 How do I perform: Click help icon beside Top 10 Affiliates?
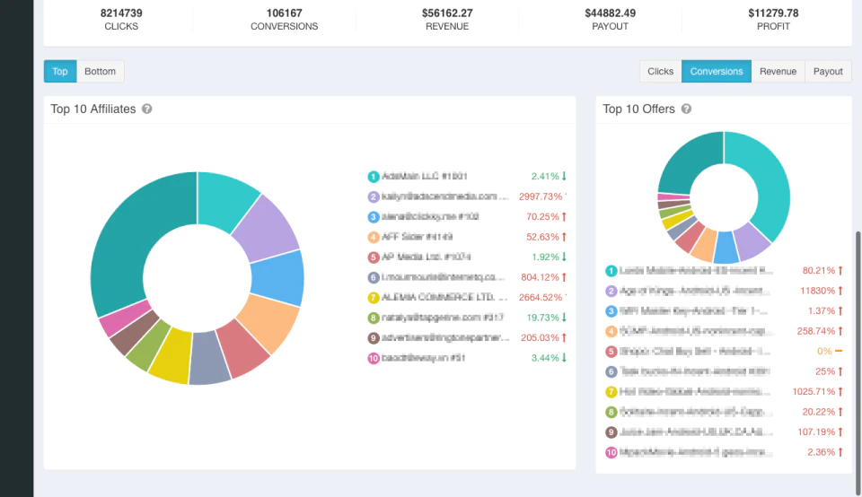tap(146, 109)
